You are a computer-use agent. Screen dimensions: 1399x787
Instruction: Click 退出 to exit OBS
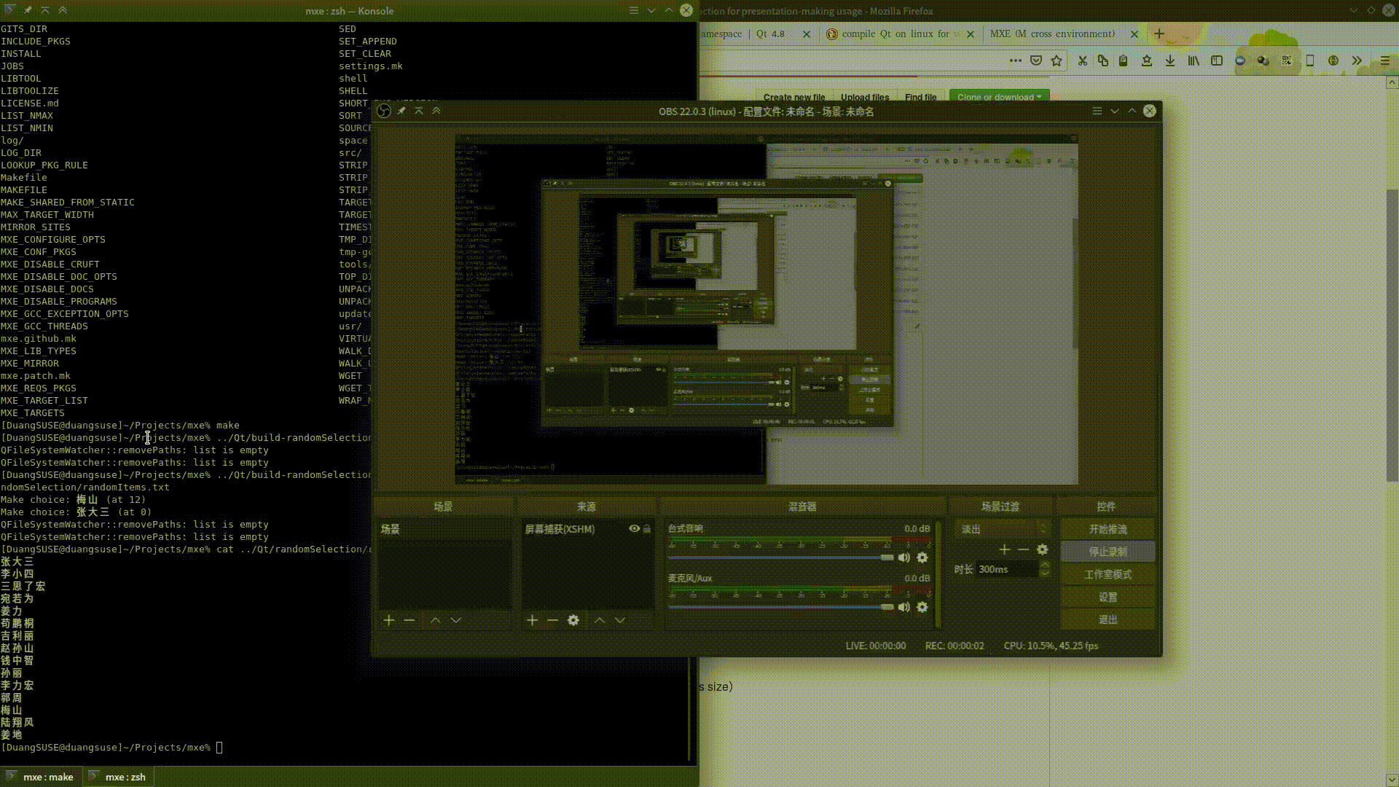click(1108, 619)
